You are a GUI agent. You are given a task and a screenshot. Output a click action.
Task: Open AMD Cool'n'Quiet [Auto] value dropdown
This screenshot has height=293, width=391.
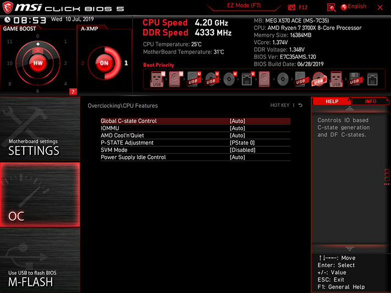pyautogui.click(x=238, y=135)
